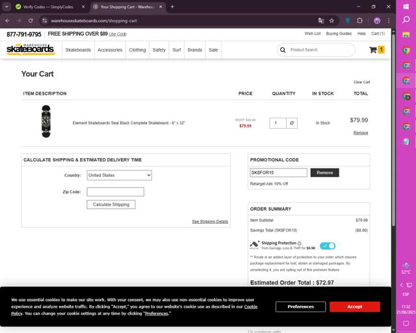Click the ESP language indicator
Screen dimensions: 416x333
(406, 294)
